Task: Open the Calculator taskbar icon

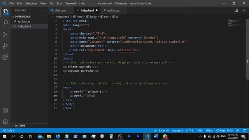Action: [x=111, y=136]
